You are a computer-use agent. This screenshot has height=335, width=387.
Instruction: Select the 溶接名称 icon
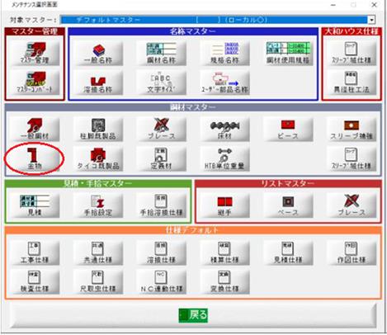point(98,83)
